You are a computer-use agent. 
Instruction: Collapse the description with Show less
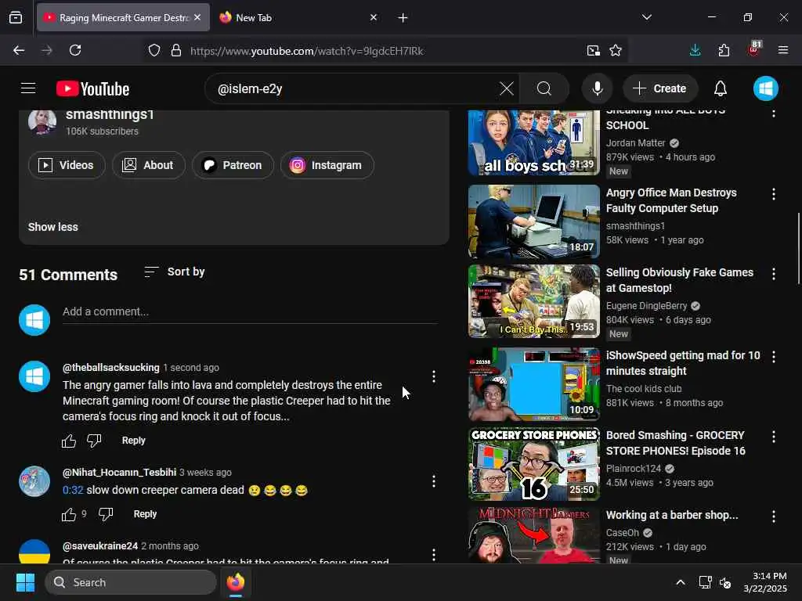pos(52,227)
